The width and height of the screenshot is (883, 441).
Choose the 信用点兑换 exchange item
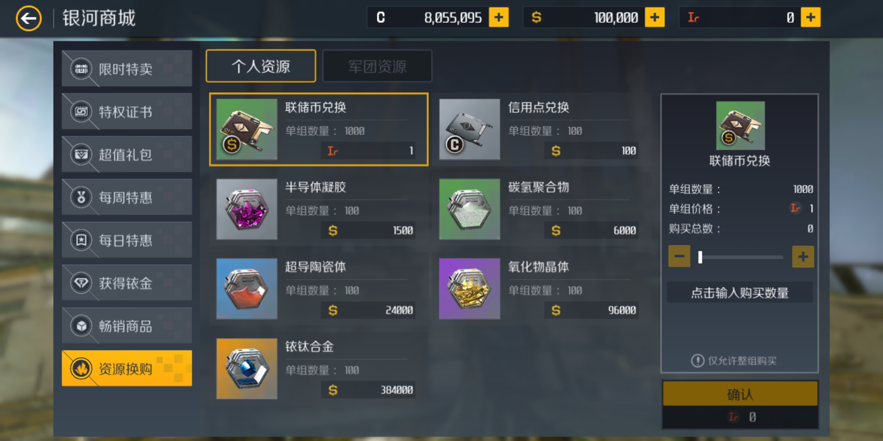[540, 129]
